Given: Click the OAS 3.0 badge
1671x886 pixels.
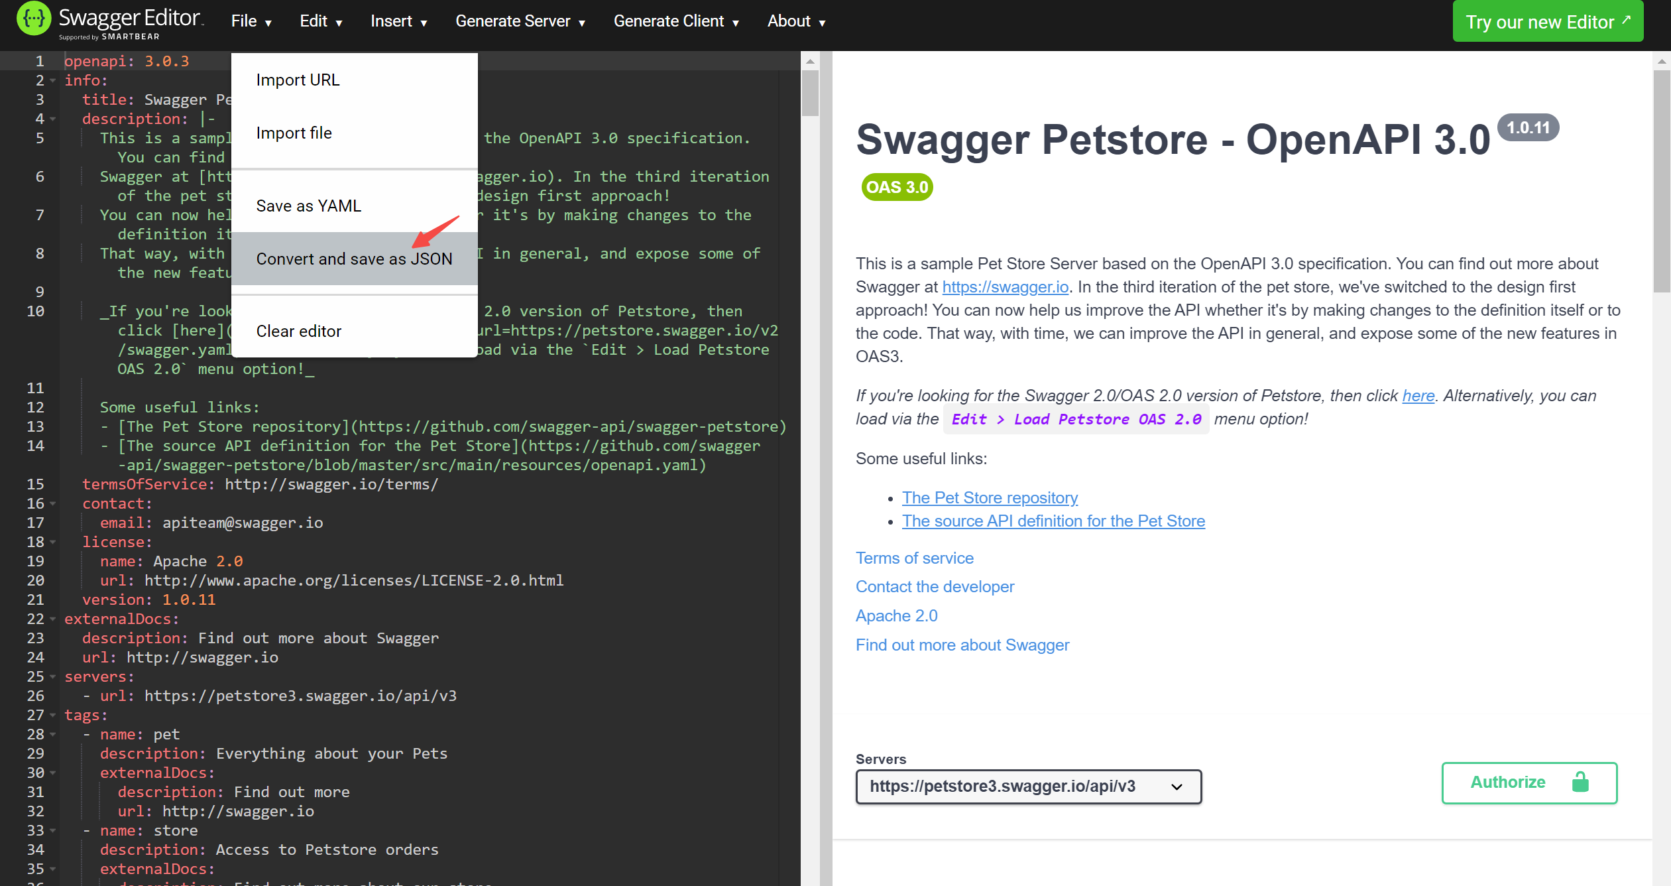Looking at the screenshot, I should pyautogui.click(x=897, y=187).
